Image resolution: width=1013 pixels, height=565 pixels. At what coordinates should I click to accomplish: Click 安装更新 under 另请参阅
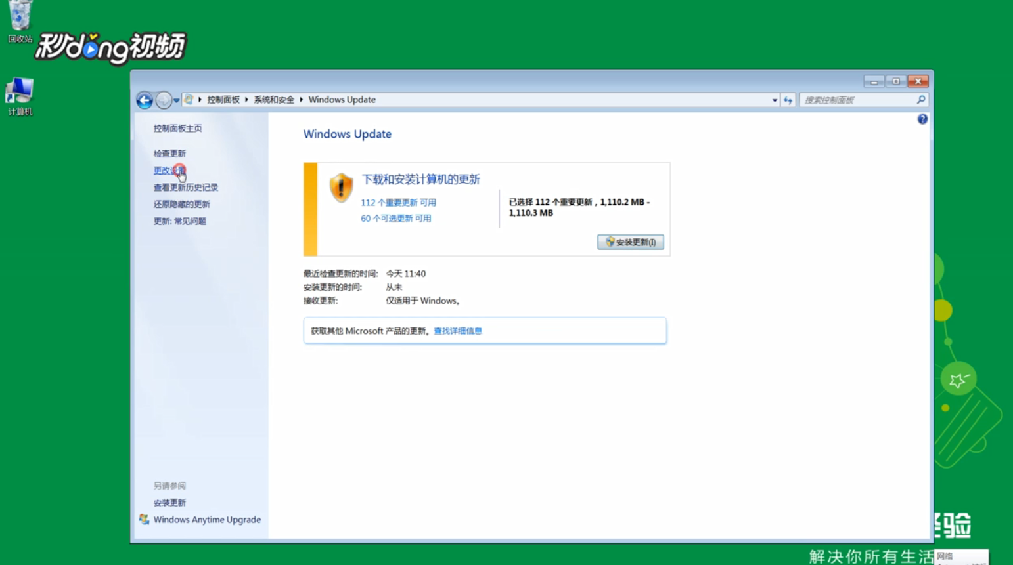point(169,503)
